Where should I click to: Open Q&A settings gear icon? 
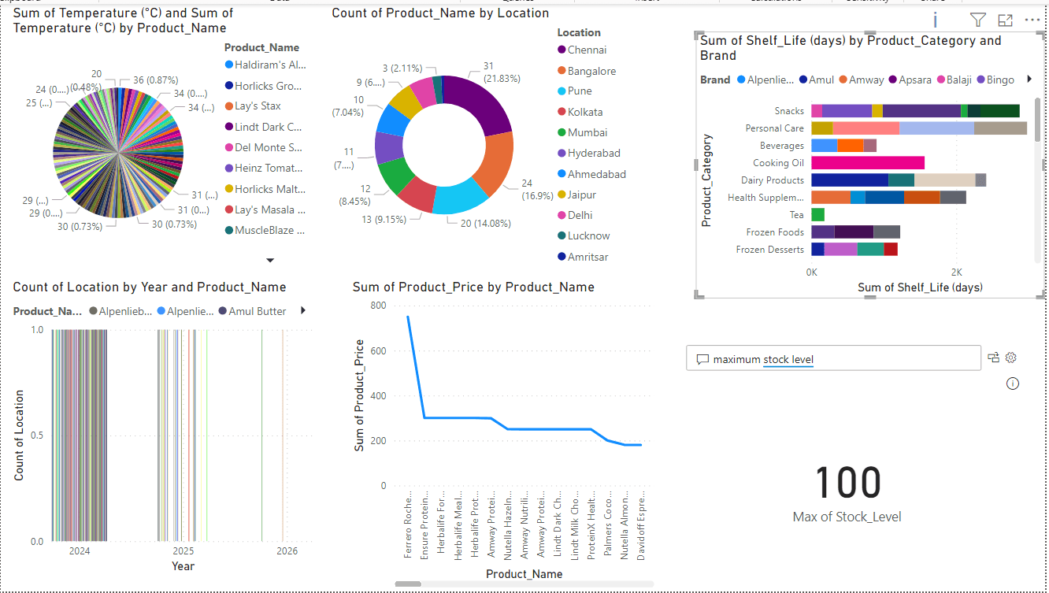click(x=1011, y=358)
